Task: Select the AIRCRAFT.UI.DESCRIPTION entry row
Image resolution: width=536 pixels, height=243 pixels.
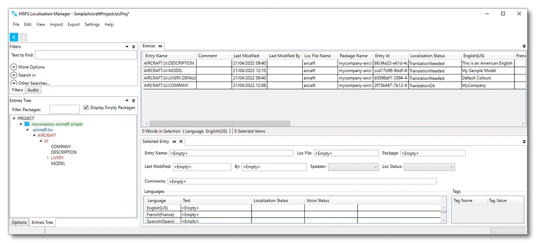Action: [x=334, y=63]
